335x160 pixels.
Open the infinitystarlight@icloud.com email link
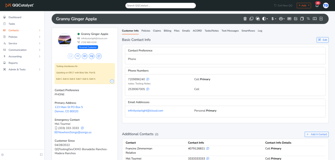coord(146,111)
